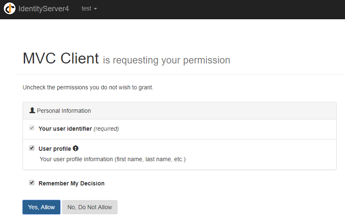The image size is (345, 223).
Task: Click the user identifier required checkbox
Action: tap(32, 128)
